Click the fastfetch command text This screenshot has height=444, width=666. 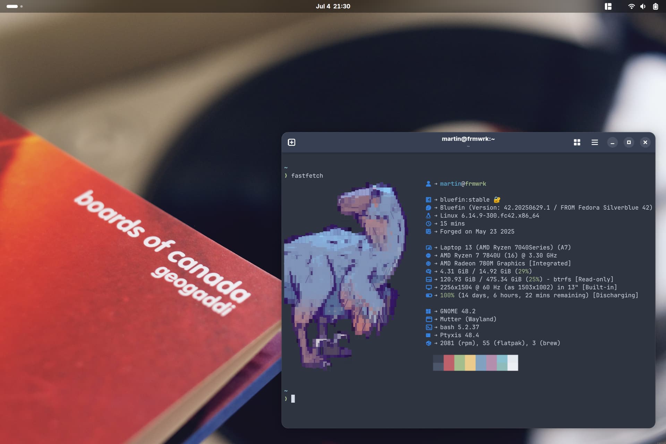pos(307,176)
